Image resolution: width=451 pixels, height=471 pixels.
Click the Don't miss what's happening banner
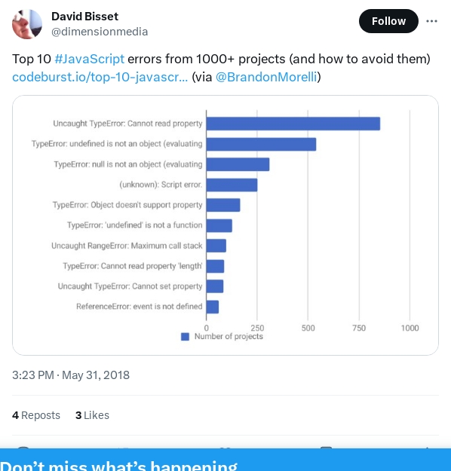[226, 460]
